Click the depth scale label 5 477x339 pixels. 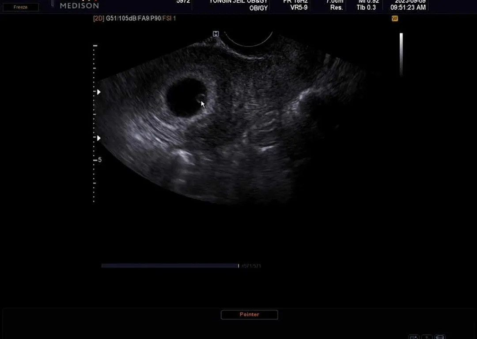pyautogui.click(x=100, y=160)
